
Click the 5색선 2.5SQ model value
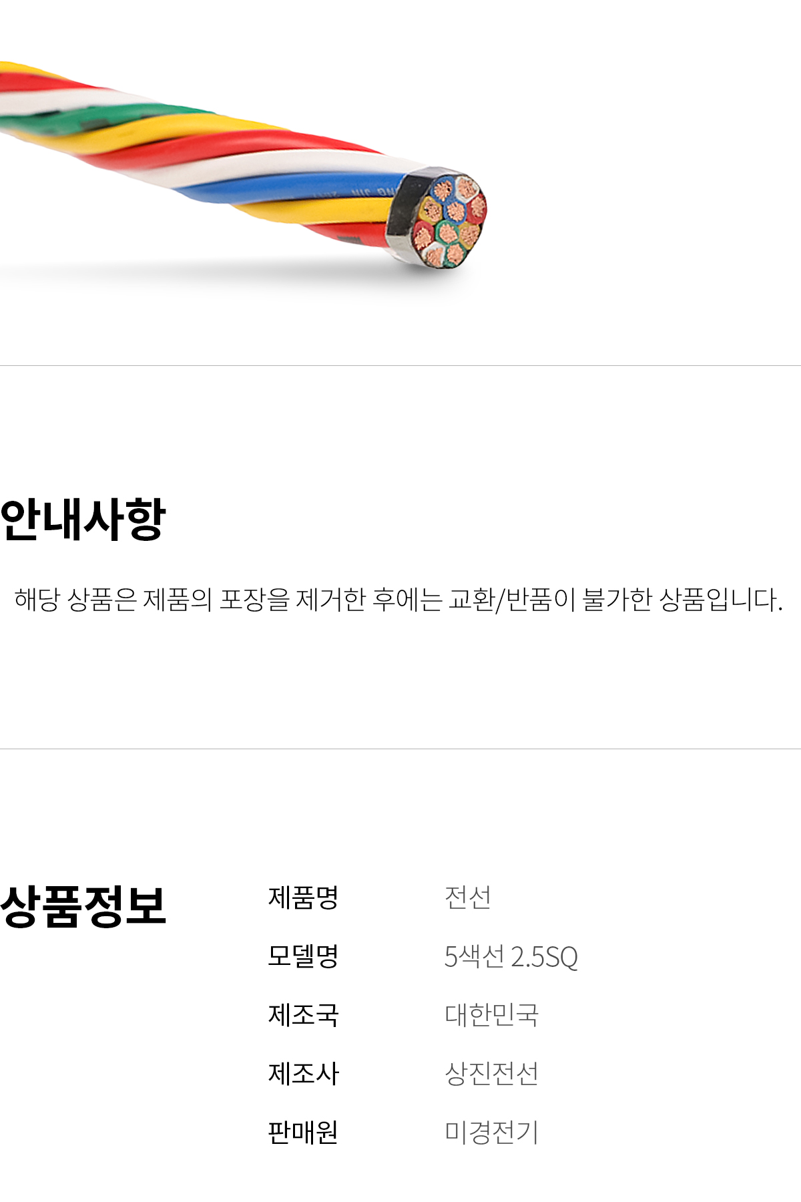click(511, 956)
